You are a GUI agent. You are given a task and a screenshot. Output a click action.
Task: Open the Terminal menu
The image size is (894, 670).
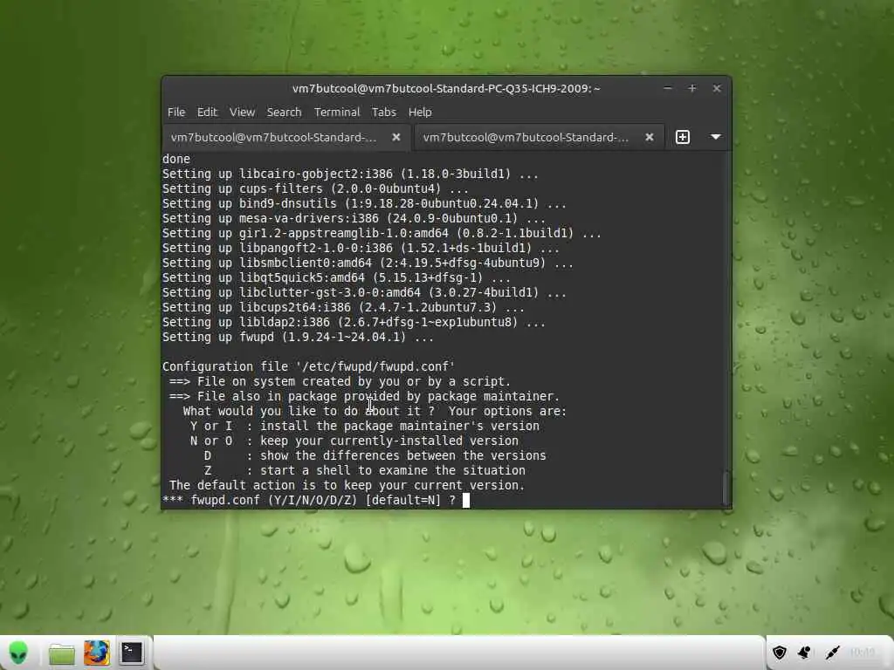(337, 113)
